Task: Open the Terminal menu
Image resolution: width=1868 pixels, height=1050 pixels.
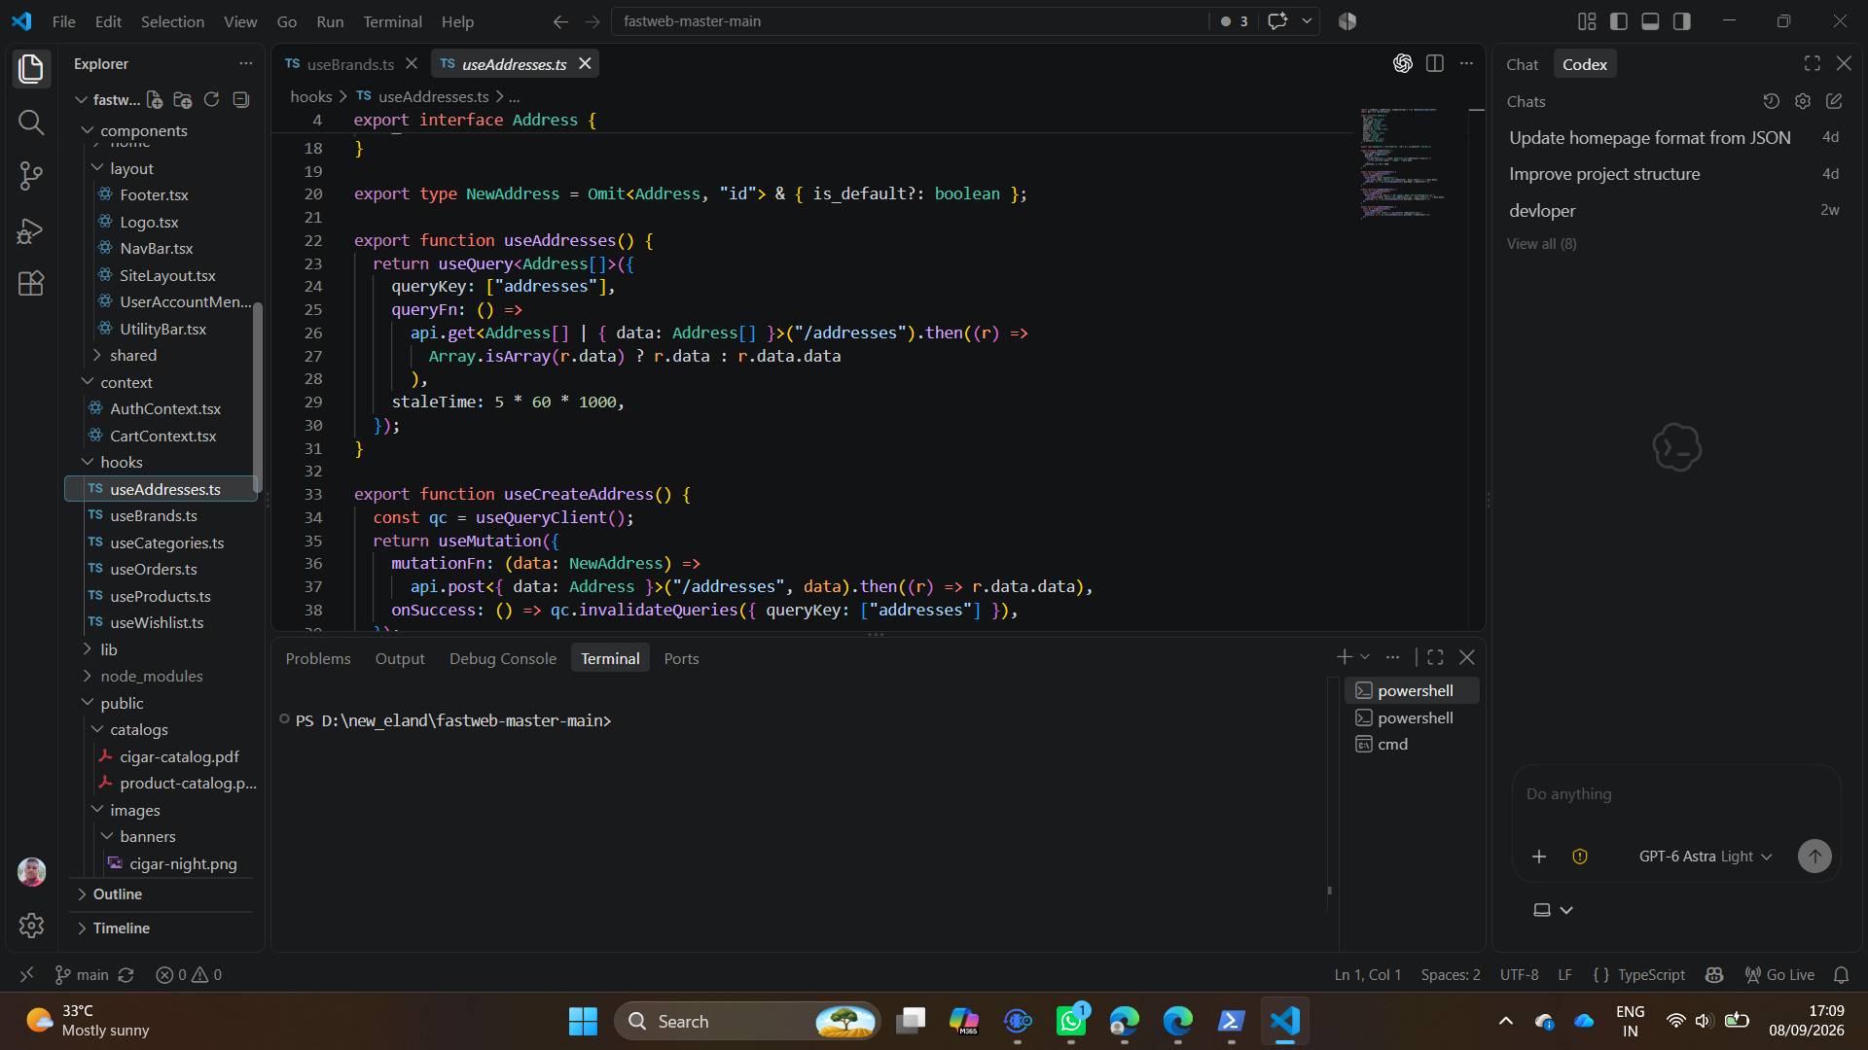Action: [392, 21]
